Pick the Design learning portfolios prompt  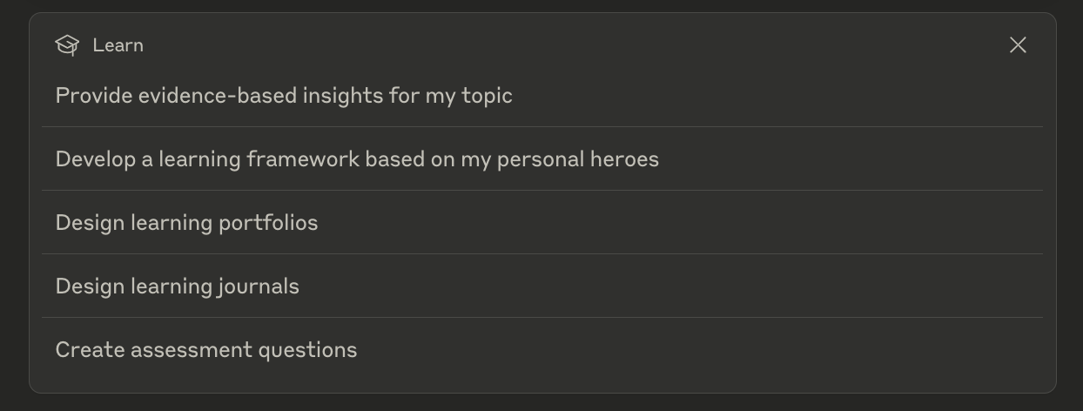pyautogui.click(x=541, y=223)
